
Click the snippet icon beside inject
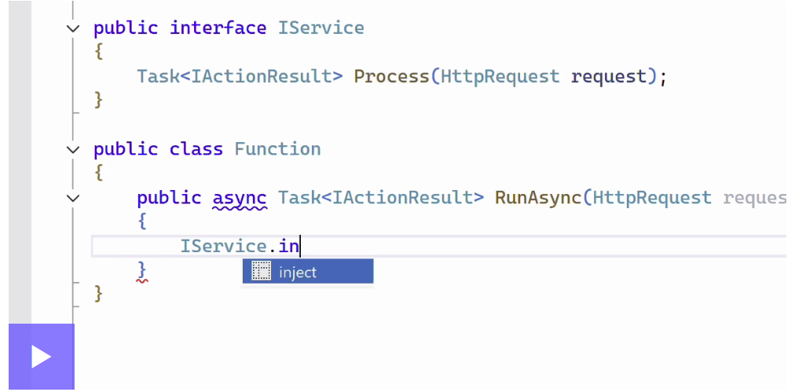(260, 272)
